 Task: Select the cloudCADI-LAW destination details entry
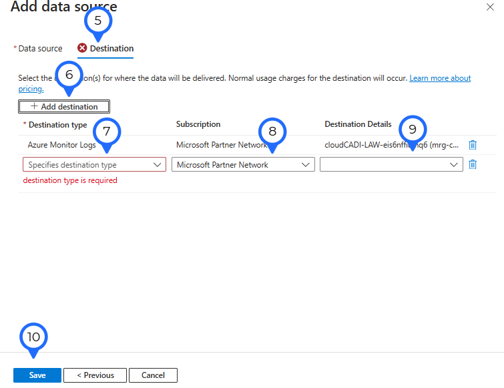pos(391,145)
